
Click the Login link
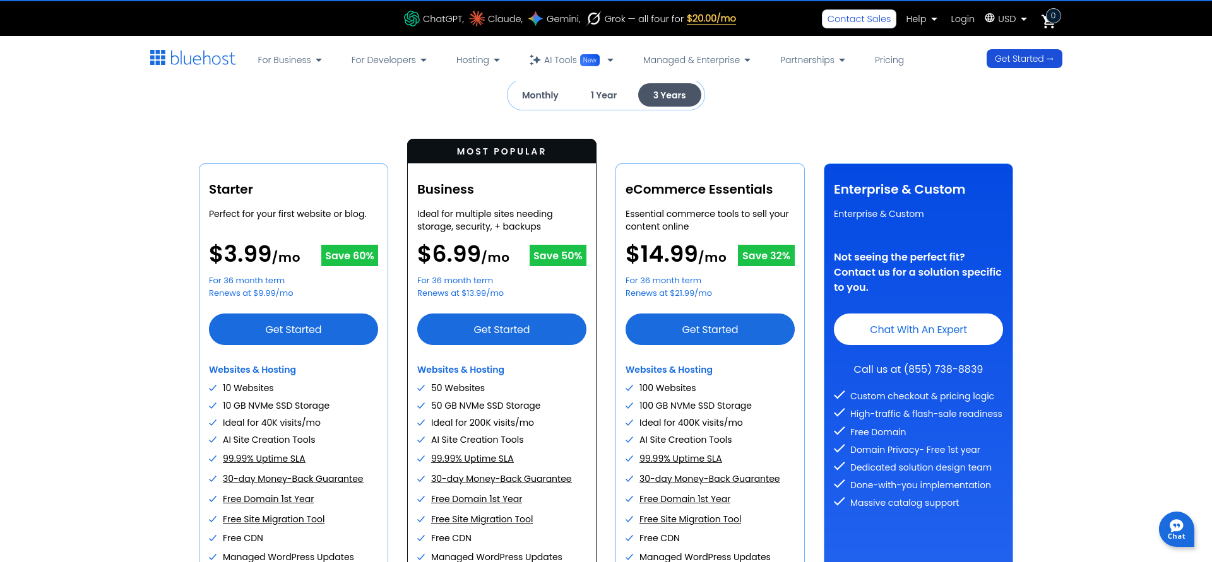coord(963,19)
